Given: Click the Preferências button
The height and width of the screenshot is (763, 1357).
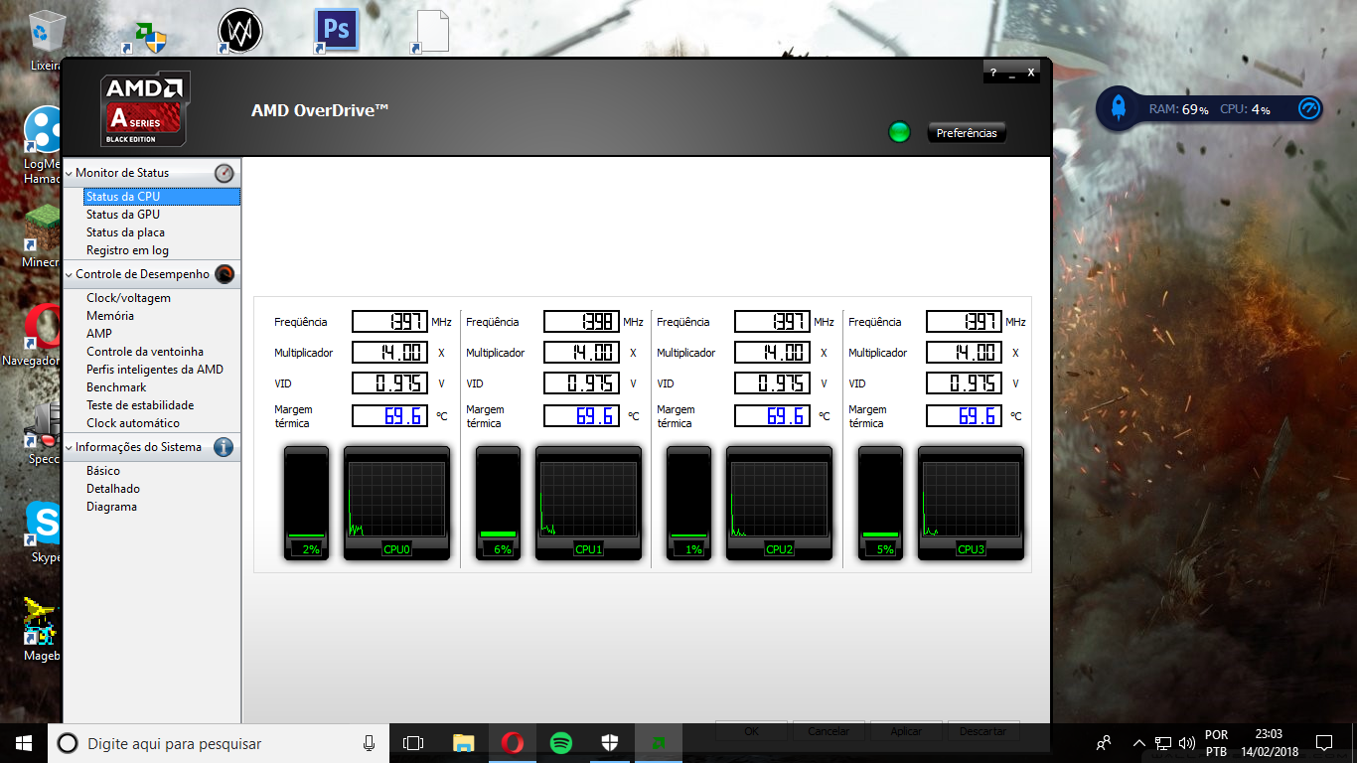Looking at the screenshot, I should (x=967, y=133).
